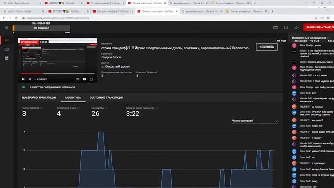Screen dimensions: 334x188
Task: Open the YouTube Studio hamburger menu
Action: pos(7,28)
